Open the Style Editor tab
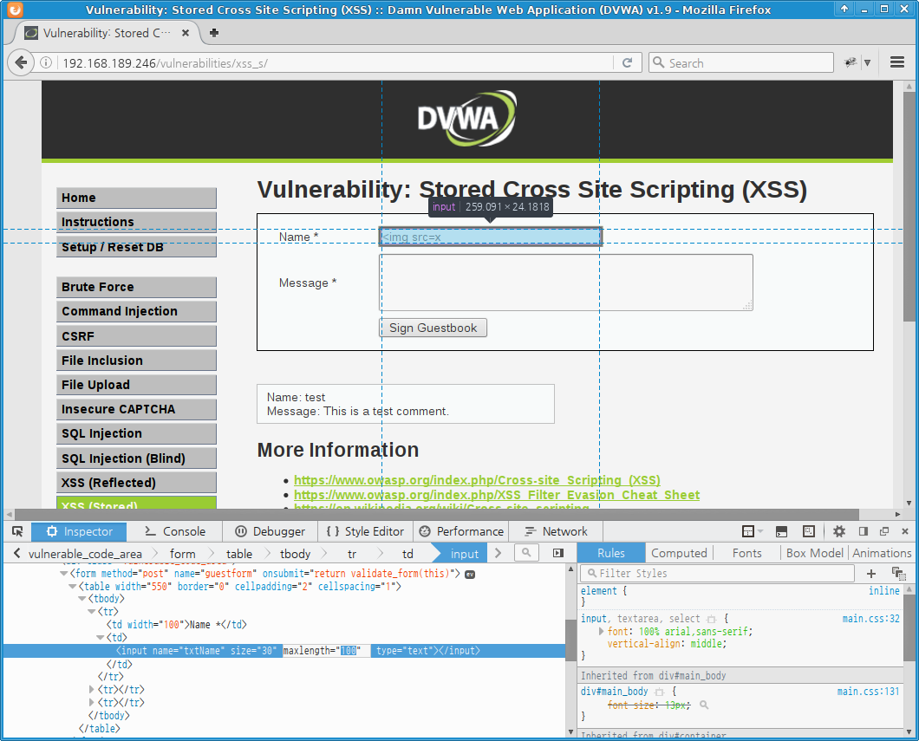919x741 pixels. tap(365, 531)
